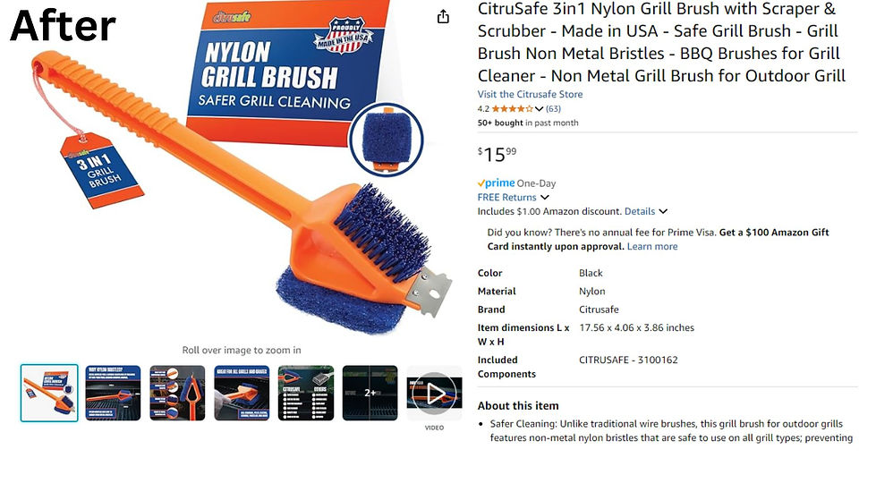
Task: Open the 2+ more images thumbnail
Action: click(x=370, y=394)
